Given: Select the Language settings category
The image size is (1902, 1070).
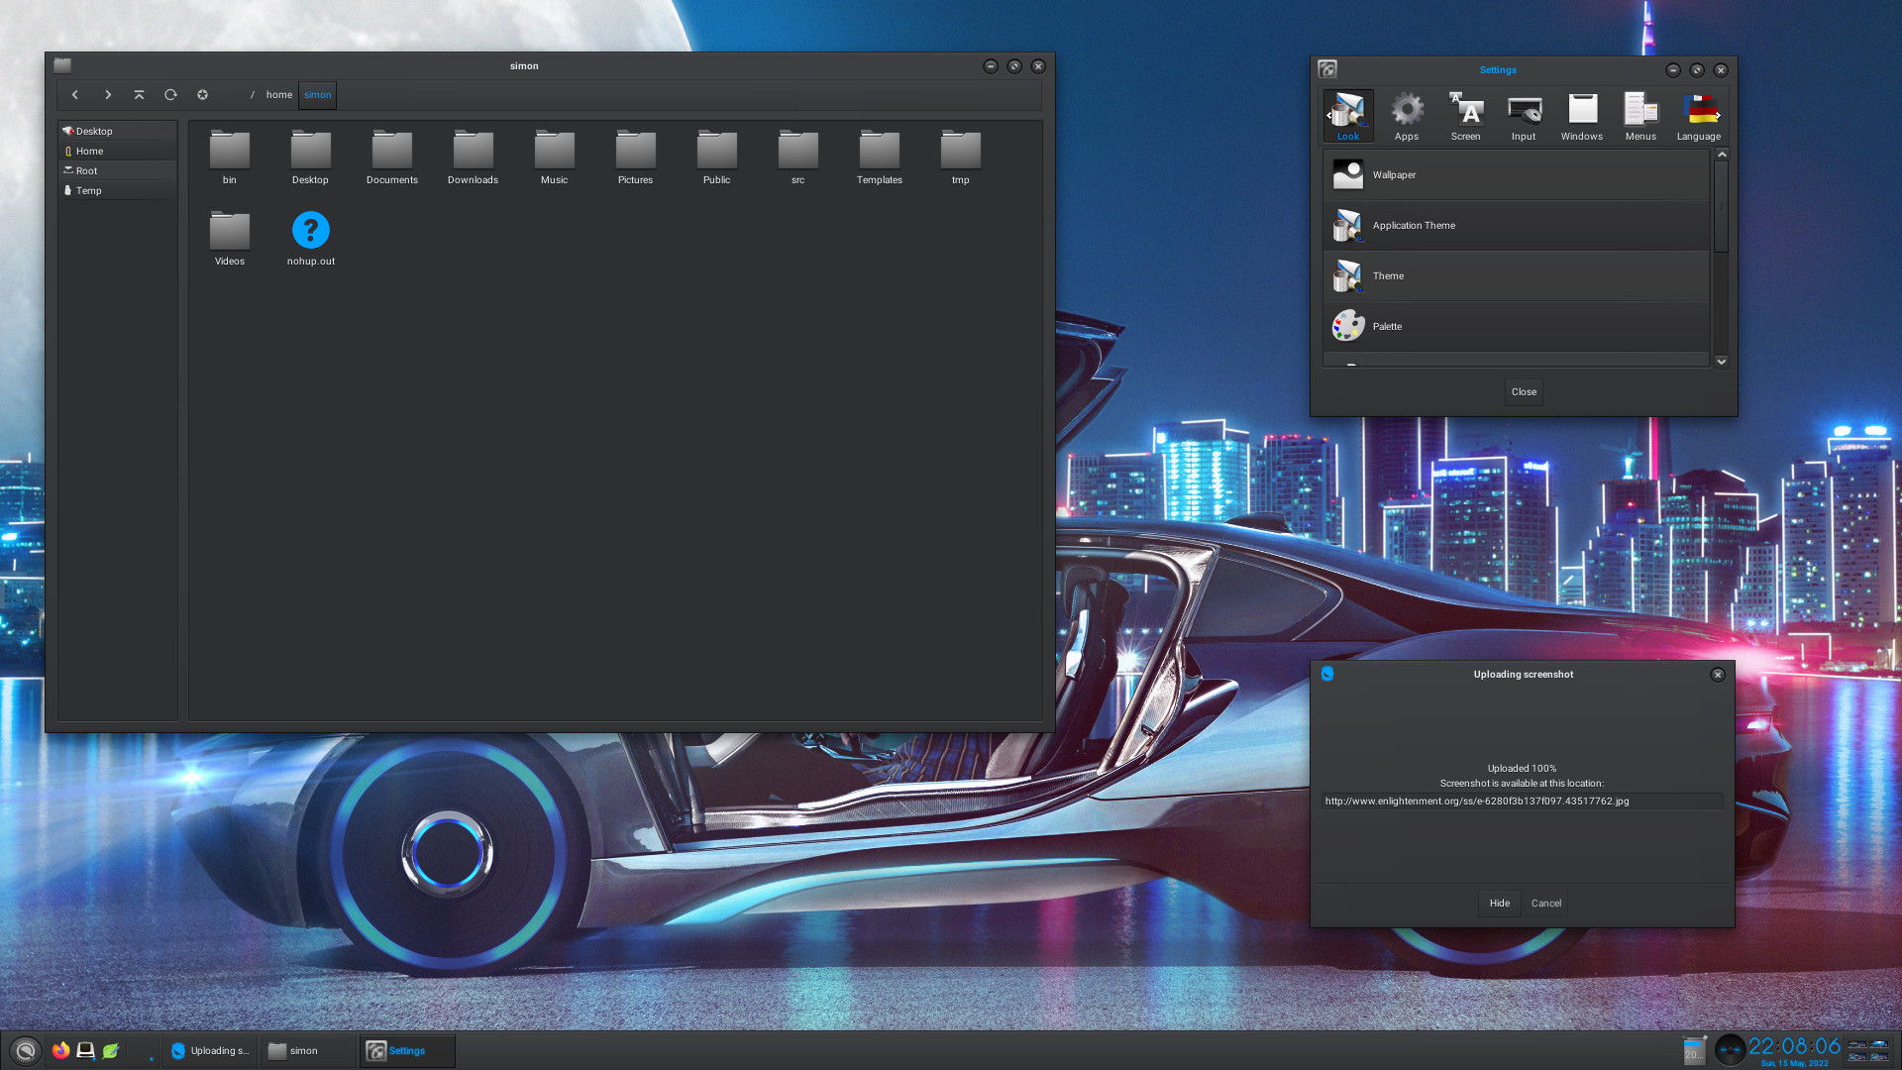Looking at the screenshot, I should coord(1698,116).
